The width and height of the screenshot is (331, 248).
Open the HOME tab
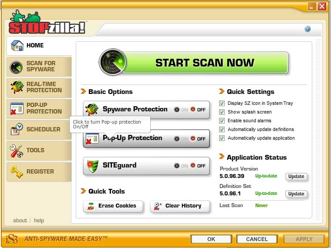(x=39, y=46)
